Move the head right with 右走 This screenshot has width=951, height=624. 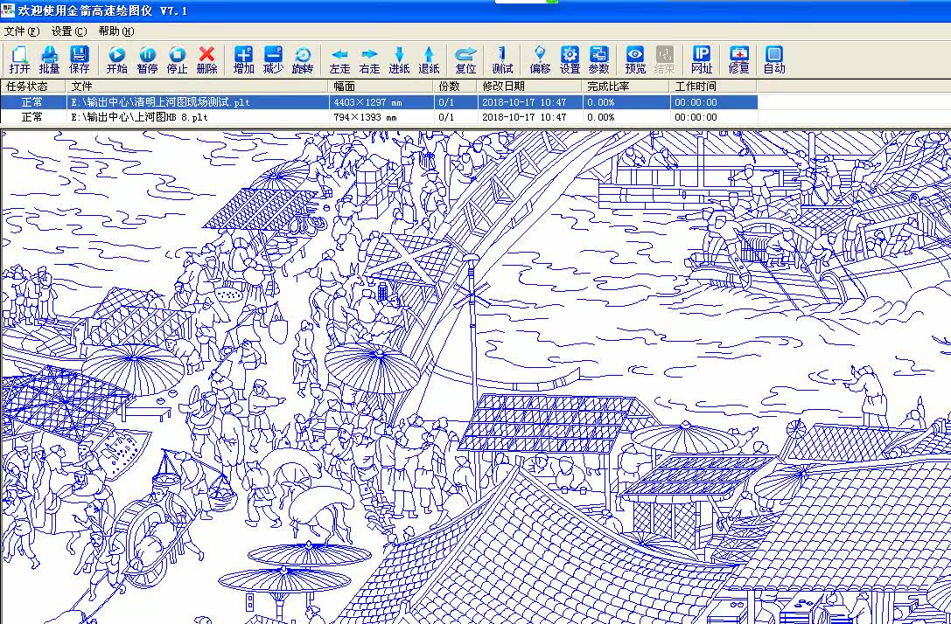[x=369, y=60]
